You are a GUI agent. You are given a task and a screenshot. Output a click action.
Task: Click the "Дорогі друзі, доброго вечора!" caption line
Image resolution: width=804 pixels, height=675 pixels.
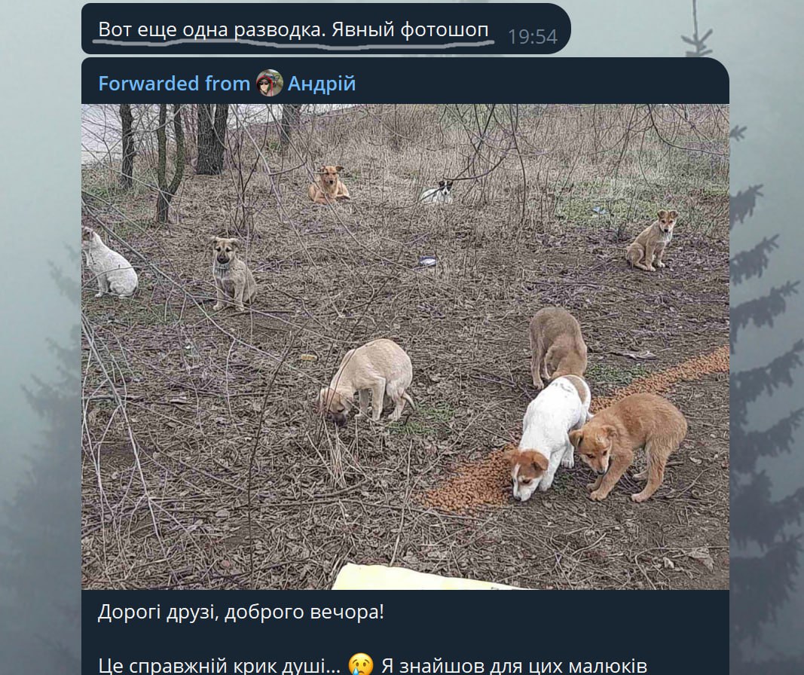(240, 611)
